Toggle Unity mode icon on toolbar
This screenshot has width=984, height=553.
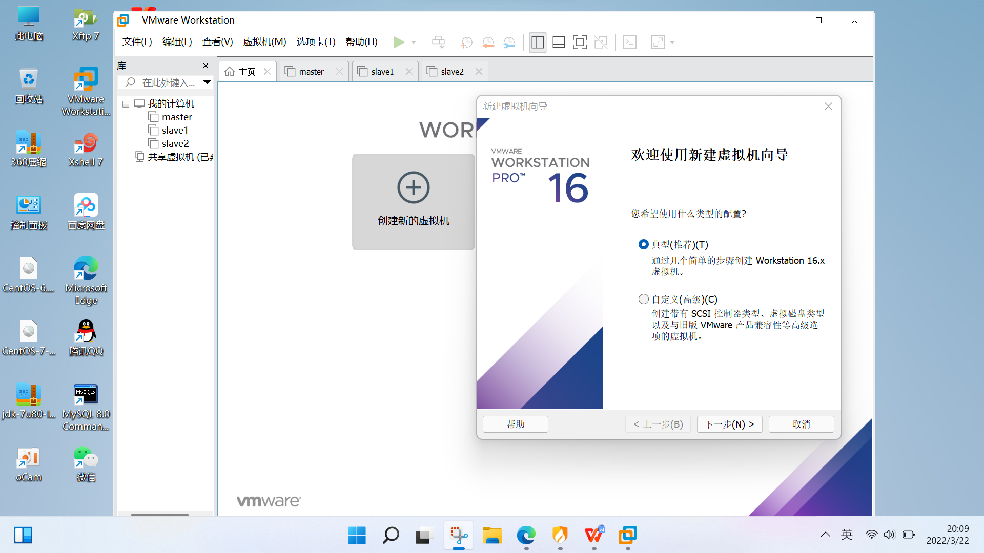(601, 42)
